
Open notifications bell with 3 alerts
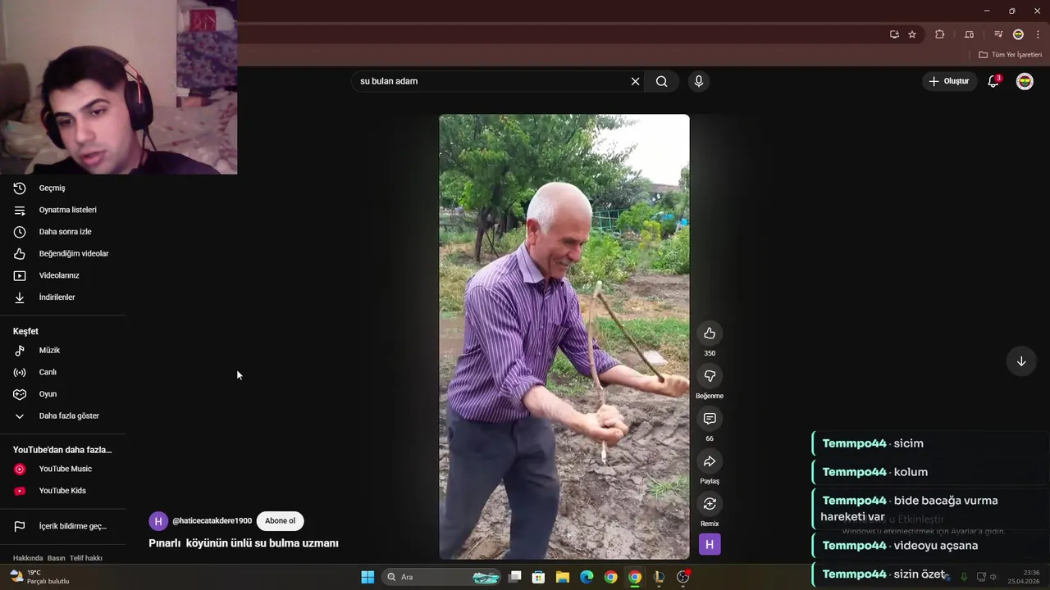[993, 81]
